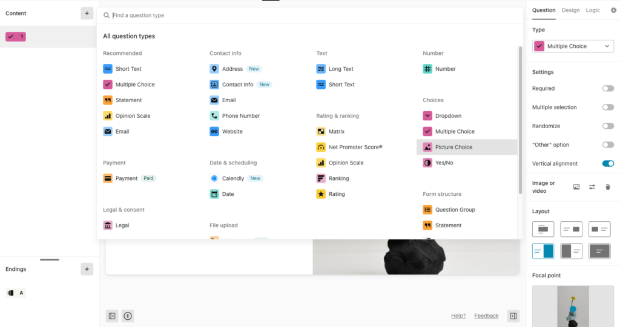Screen dimensions: 620x327
Task: Open the Design tab
Action: [x=570, y=10]
